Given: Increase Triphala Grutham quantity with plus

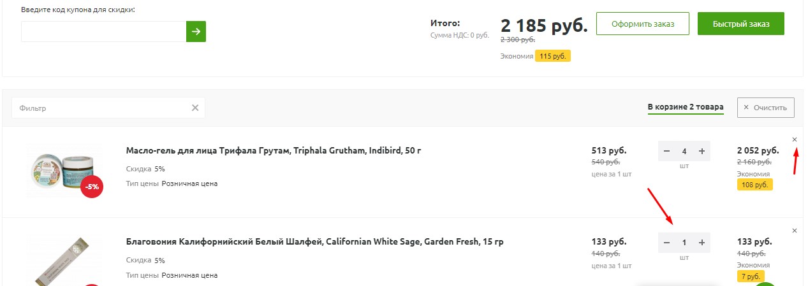Looking at the screenshot, I should (701, 152).
